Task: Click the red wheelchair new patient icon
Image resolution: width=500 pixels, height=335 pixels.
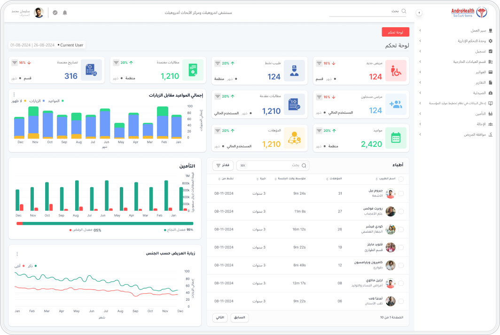Action: (396, 71)
